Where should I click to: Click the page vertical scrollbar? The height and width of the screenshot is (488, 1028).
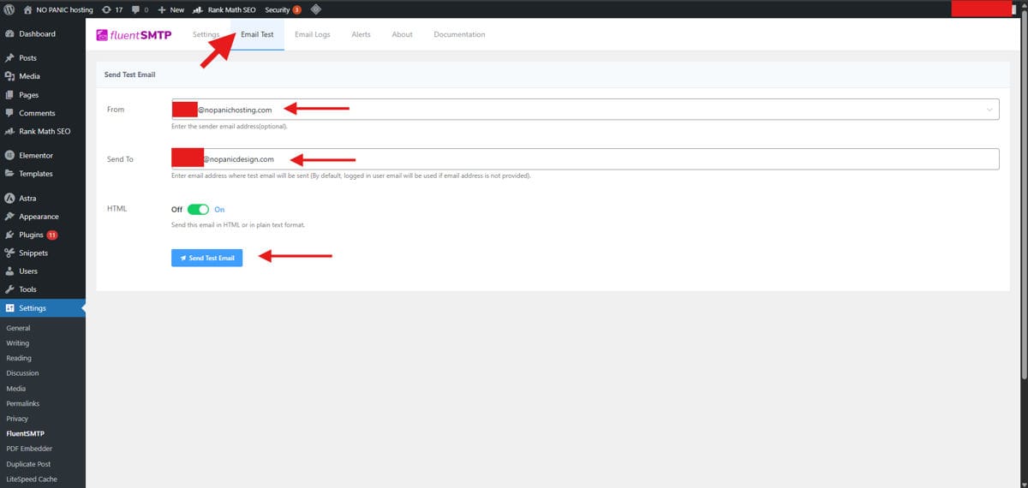point(1025,197)
